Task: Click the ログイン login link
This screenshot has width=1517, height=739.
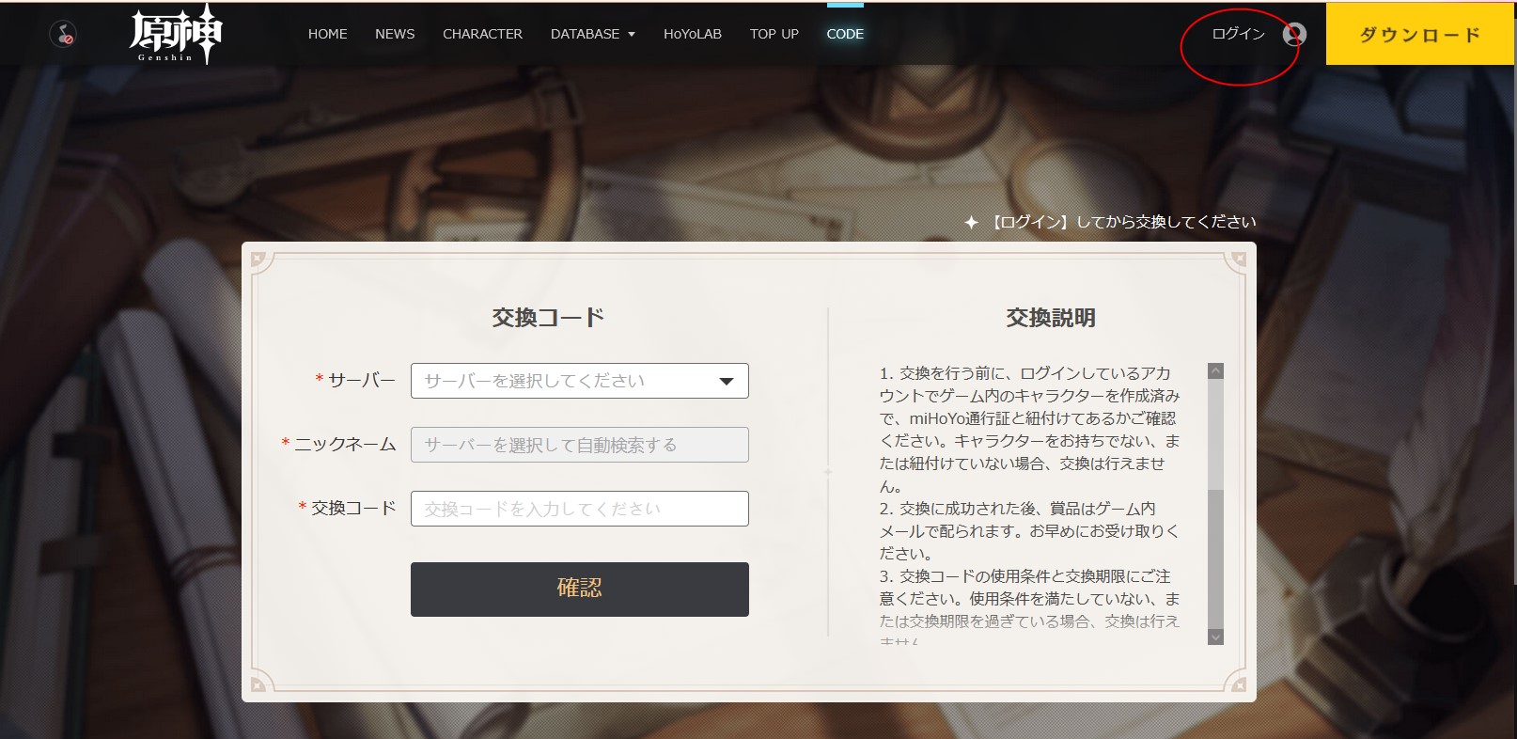Action: [x=1239, y=34]
